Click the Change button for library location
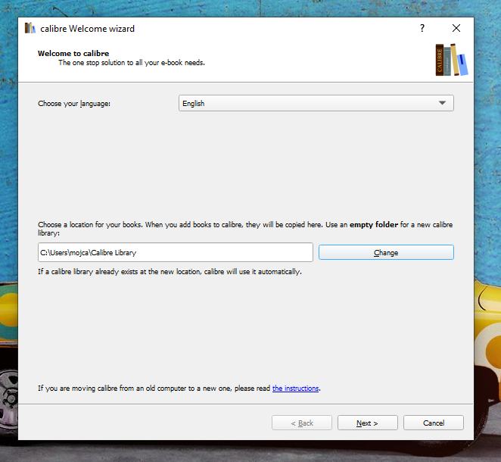 coord(386,252)
